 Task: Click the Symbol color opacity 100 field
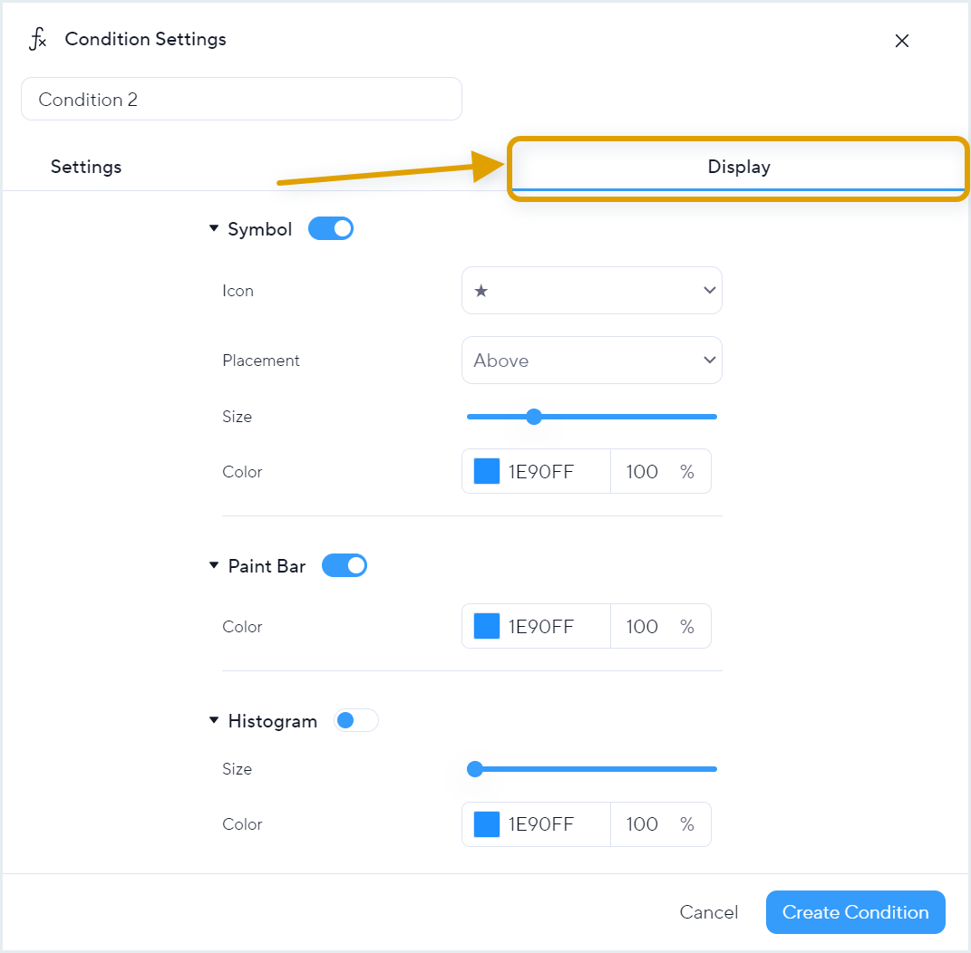pyautogui.click(x=642, y=472)
